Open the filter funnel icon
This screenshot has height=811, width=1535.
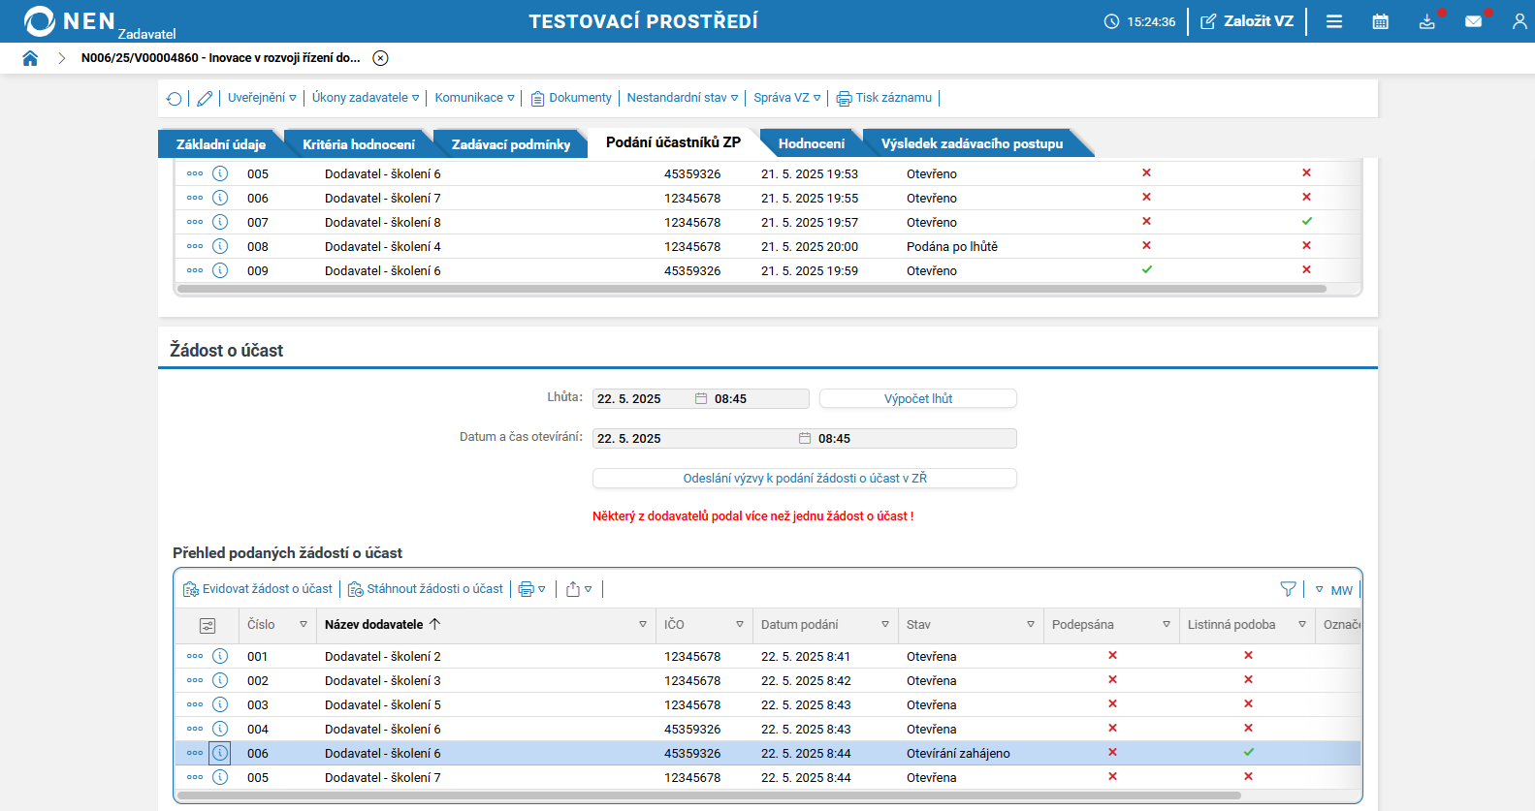click(1288, 589)
